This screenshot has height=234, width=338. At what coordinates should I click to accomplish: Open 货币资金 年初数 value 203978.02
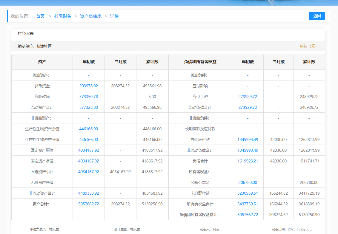click(x=89, y=86)
